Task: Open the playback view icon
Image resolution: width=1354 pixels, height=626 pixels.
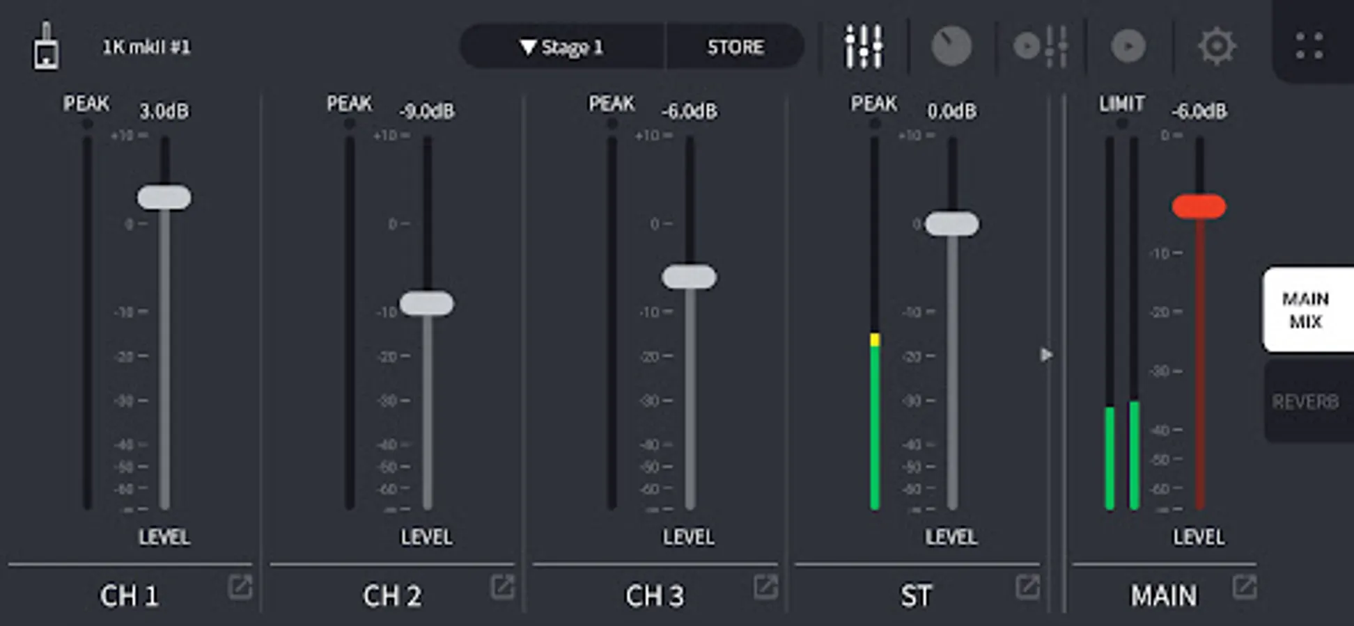Action: point(1128,47)
